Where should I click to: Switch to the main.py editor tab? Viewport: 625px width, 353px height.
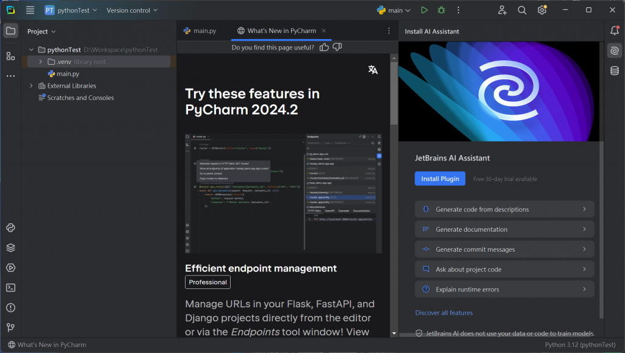tap(200, 30)
